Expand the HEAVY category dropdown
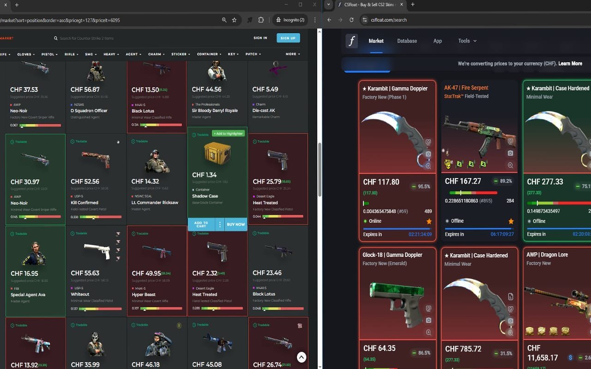 (x=111, y=54)
